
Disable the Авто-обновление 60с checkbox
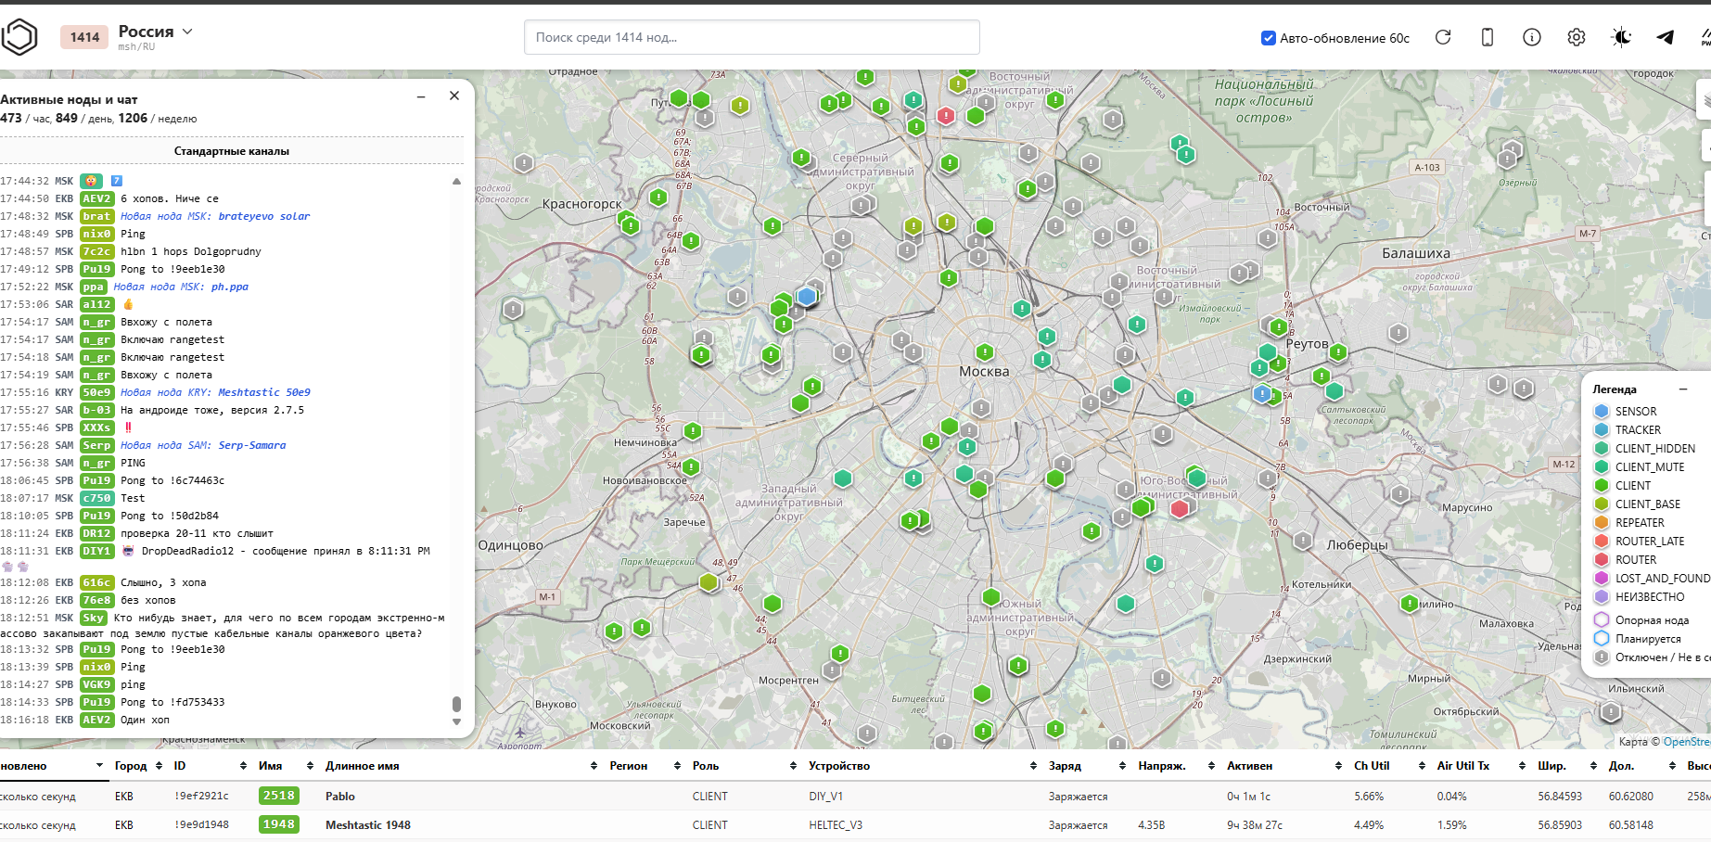(1269, 38)
